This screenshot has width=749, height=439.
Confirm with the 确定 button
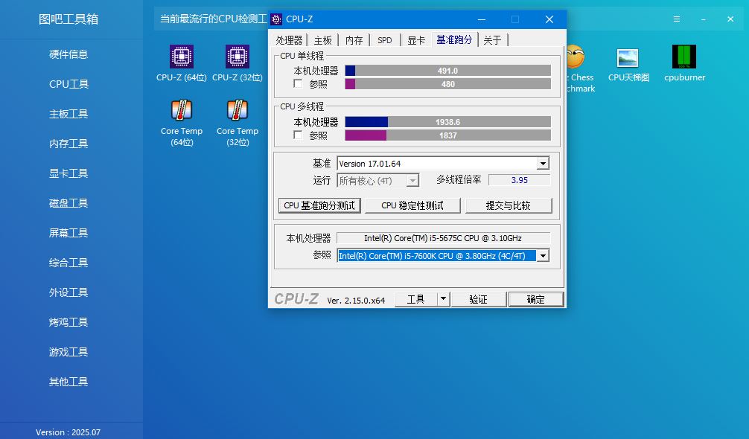pyautogui.click(x=535, y=299)
